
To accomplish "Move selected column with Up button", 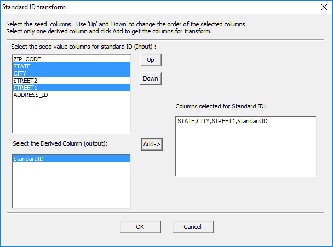I will tap(151, 60).
